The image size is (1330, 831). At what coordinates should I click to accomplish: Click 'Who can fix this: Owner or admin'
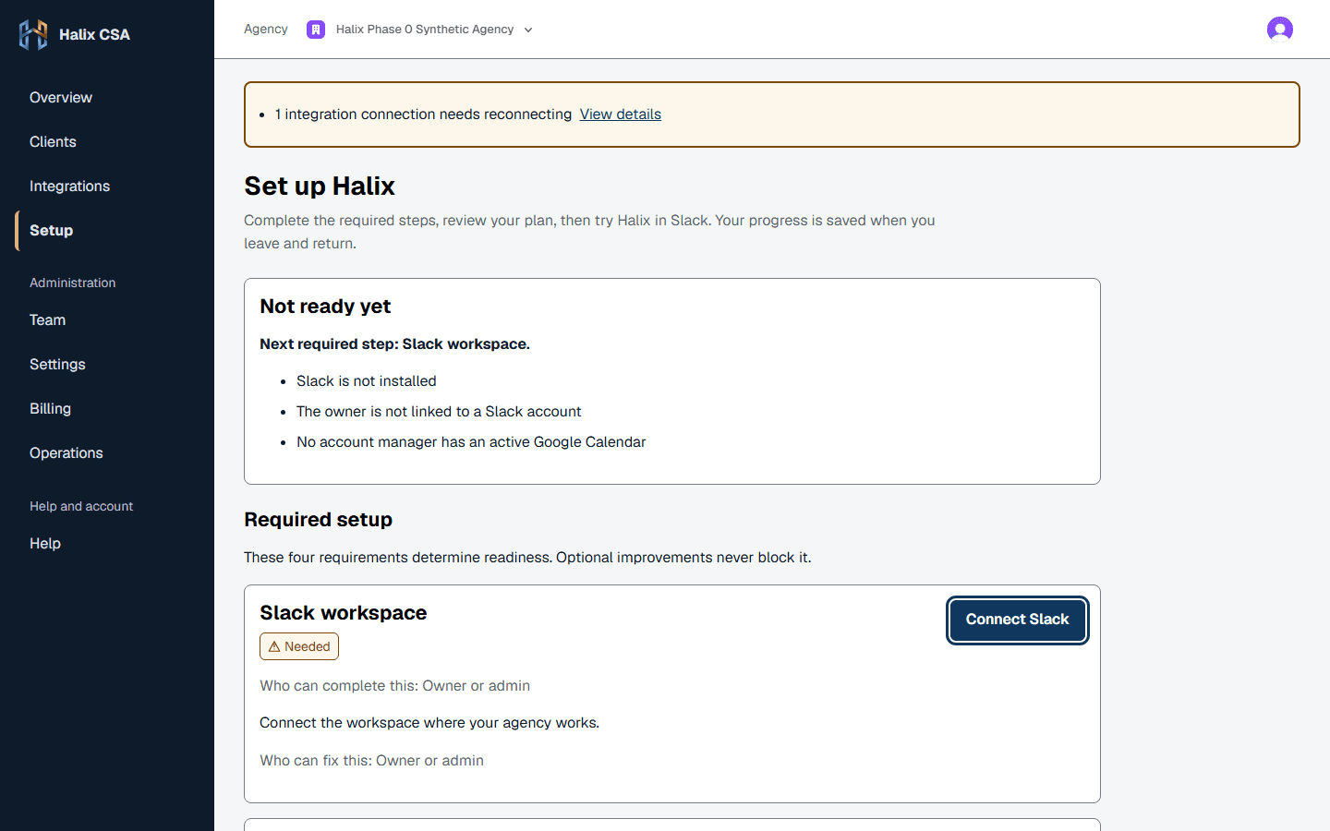tap(371, 760)
